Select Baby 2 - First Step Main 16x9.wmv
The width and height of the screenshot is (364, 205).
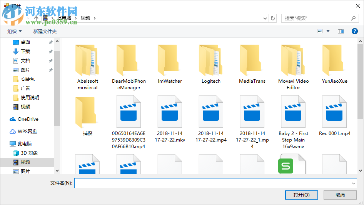pyautogui.click(x=294, y=122)
